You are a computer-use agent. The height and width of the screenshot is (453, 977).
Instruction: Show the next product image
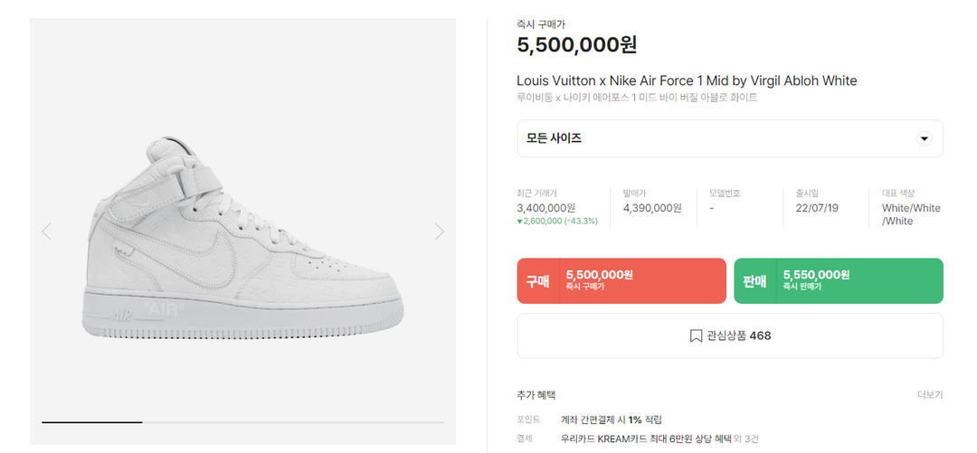(x=440, y=231)
